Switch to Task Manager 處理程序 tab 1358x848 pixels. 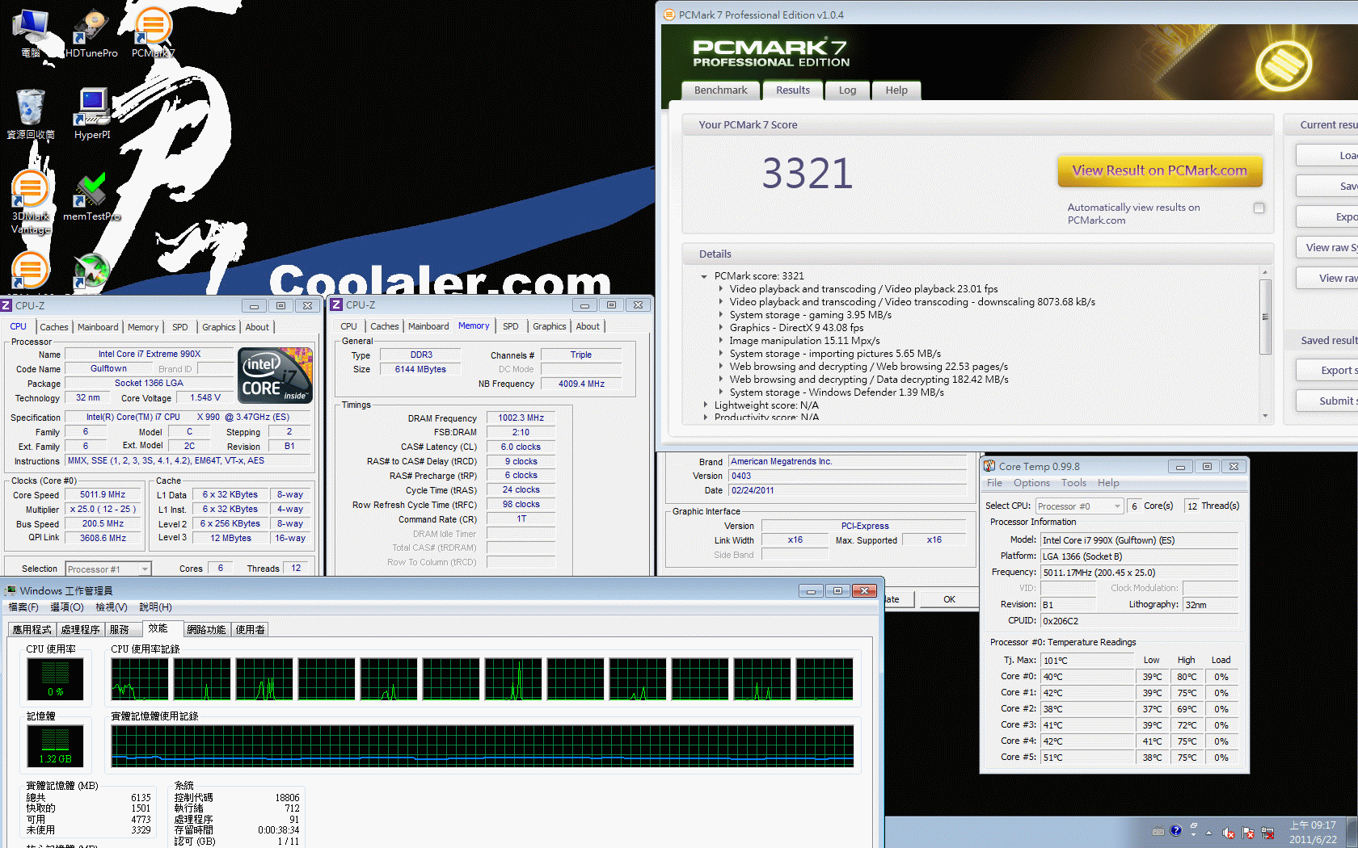pos(81,630)
